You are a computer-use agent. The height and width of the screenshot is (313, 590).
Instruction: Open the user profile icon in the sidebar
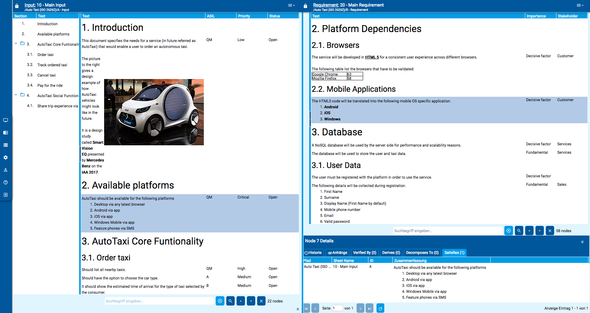(6, 170)
